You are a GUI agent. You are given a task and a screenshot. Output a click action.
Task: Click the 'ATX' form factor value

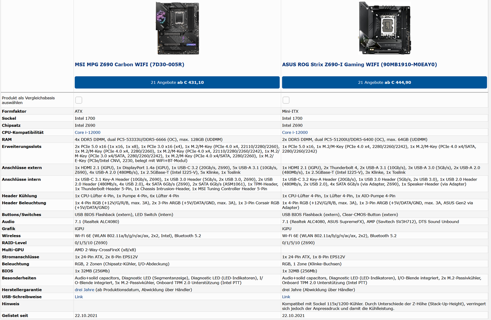coord(79,111)
